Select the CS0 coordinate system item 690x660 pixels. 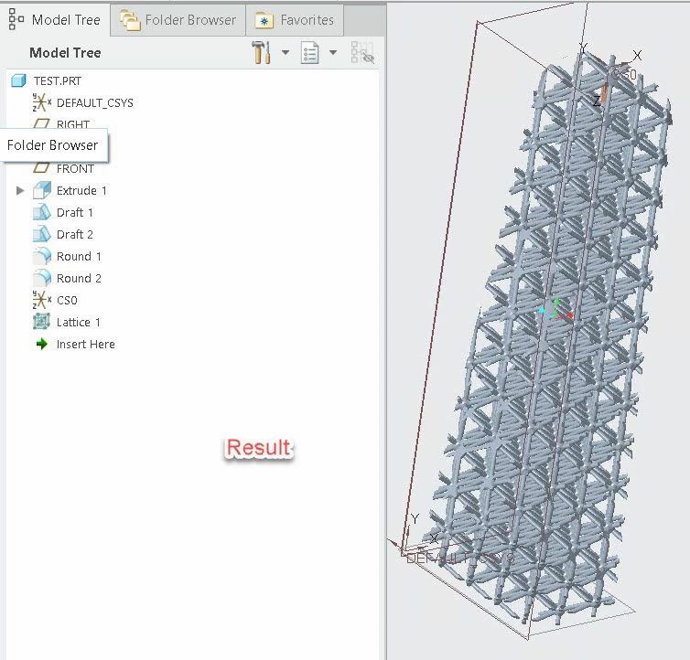click(x=67, y=301)
